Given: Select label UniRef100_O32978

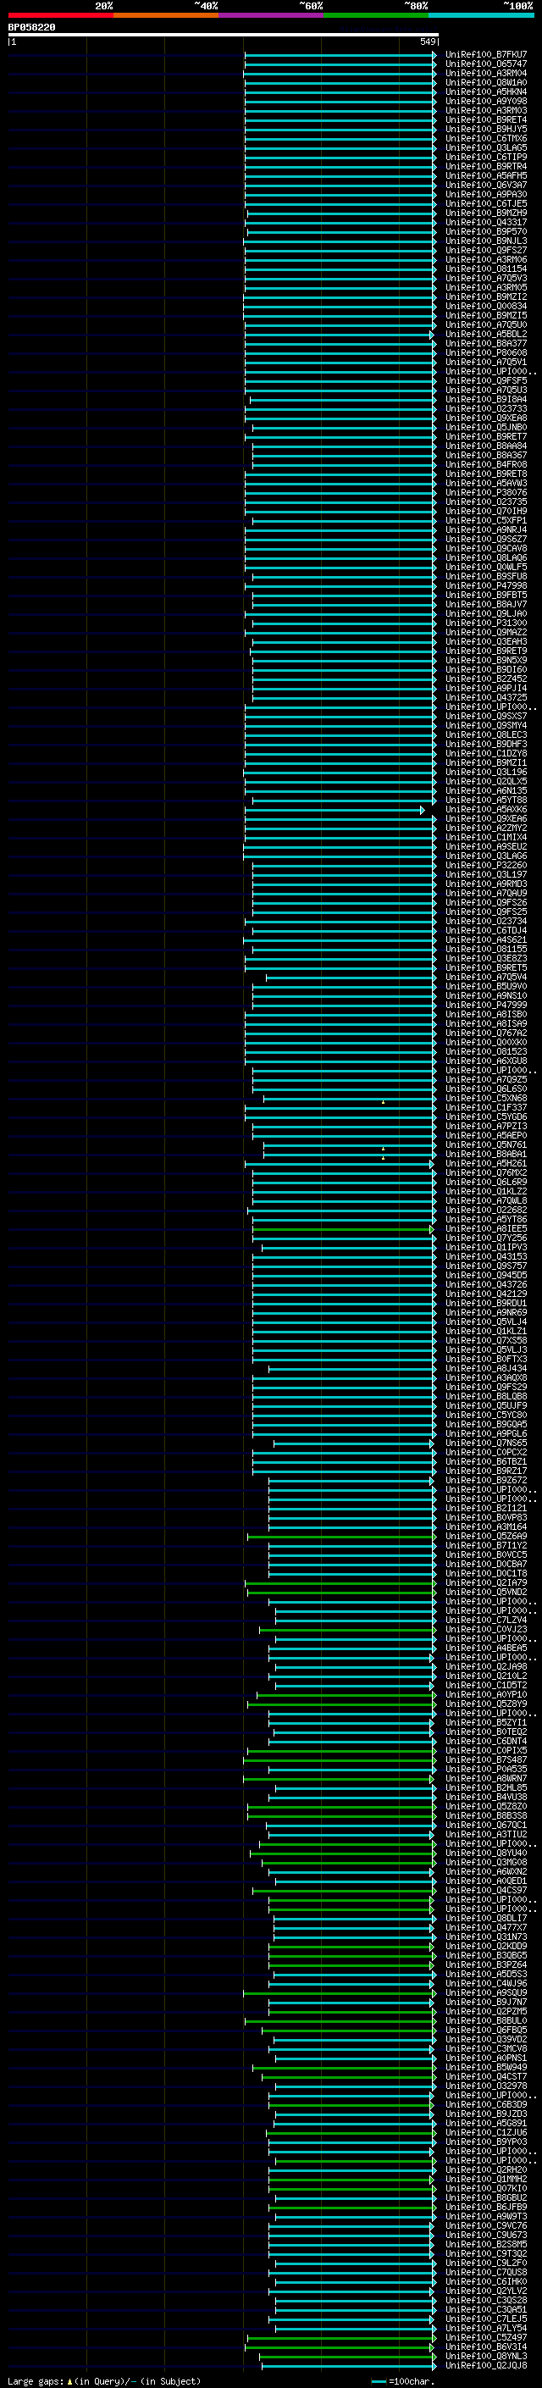Looking at the screenshot, I should 486,2086.
